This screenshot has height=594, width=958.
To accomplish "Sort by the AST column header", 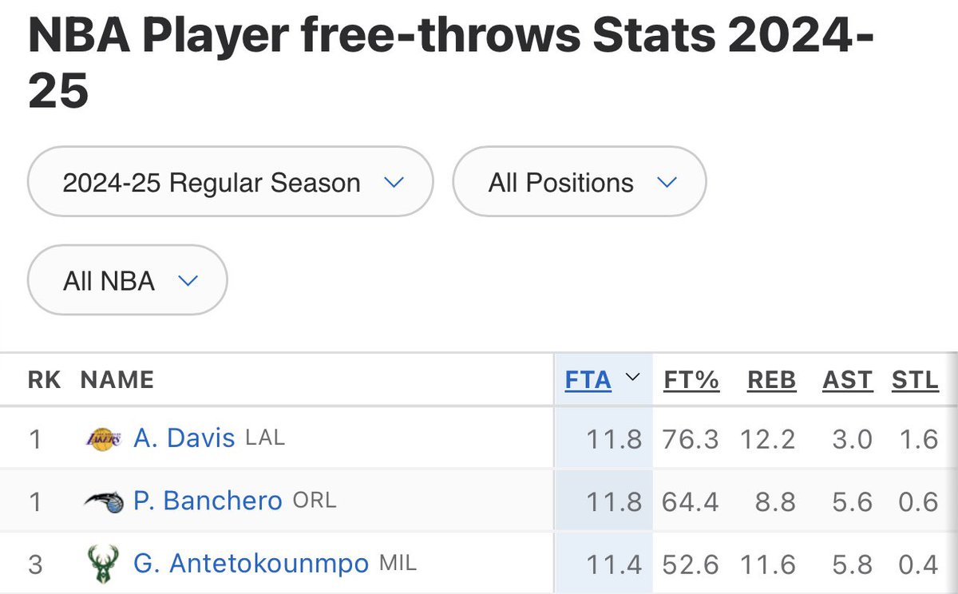I will point(847,381).
